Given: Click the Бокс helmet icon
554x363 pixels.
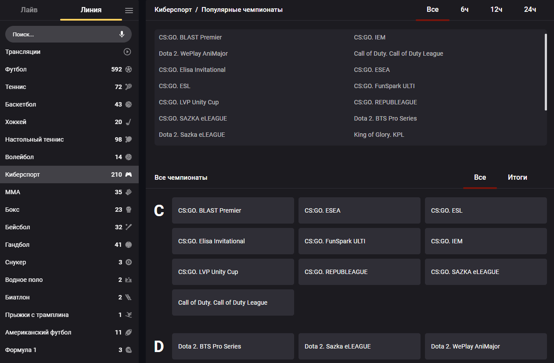Looking at the screenshot, I should point(129,210).
